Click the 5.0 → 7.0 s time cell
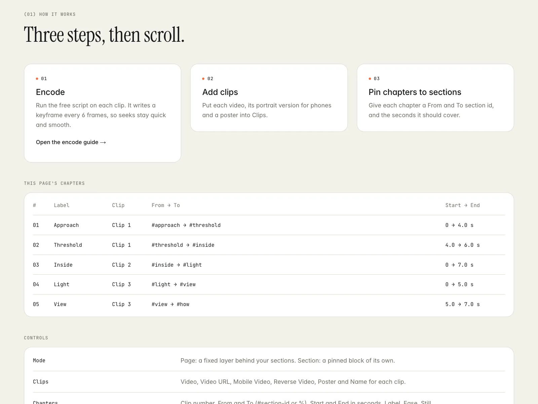This screenshot has height=404, width=538. 463,304
